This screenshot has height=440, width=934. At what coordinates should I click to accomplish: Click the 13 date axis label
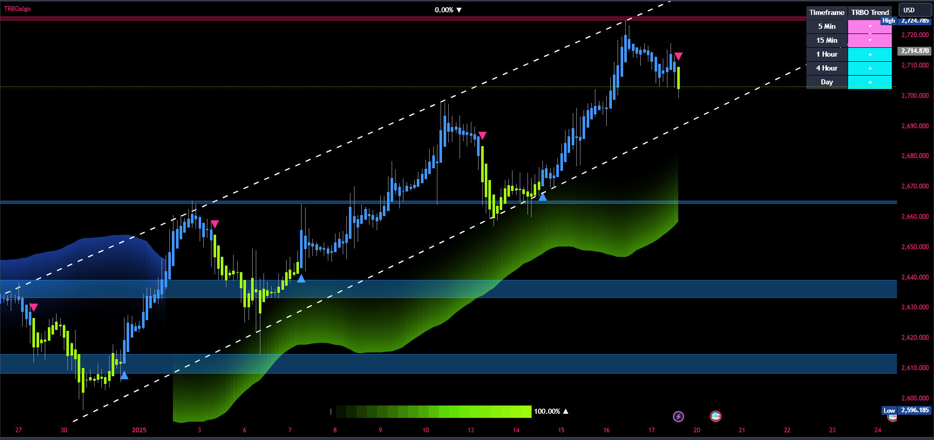[x=471, y=430]
